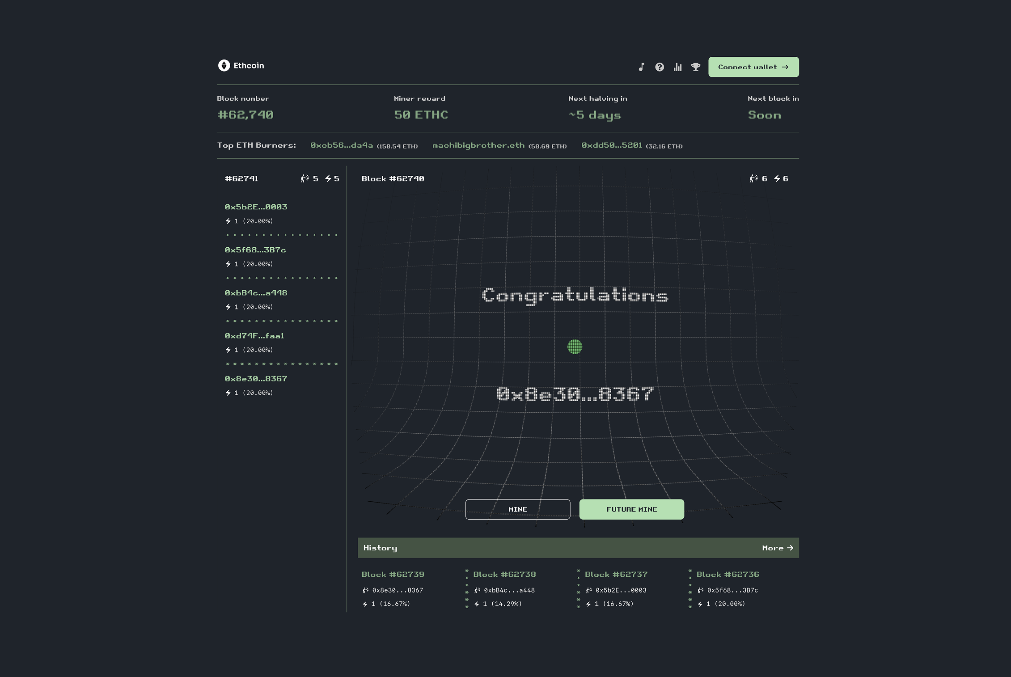Image resolution: width=1011 pixels, height=677 pixels.
Task: Open burner 0xdd50...5201 address
Action: pyautogui.click(x=612, y=145)
